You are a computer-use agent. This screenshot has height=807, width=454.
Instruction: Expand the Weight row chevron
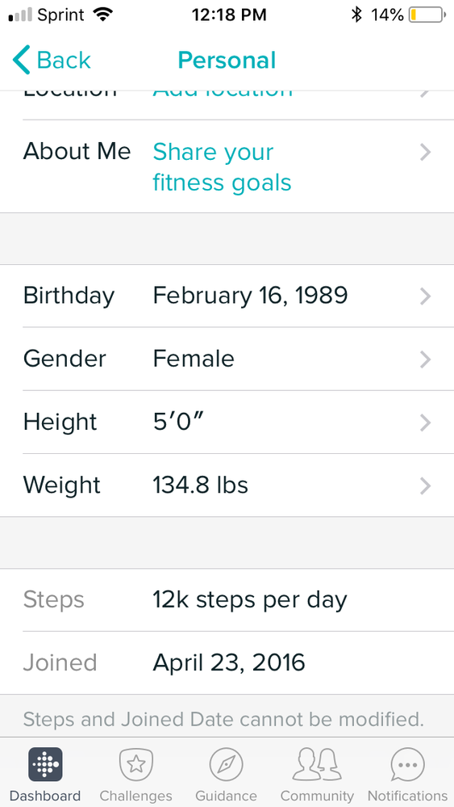pos(425,485)
